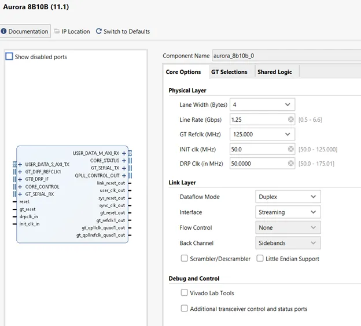Expand GT_DIFF_REFCLK1 port plus icon
Viewport: 361px width, 326px height.
(20, 172)
